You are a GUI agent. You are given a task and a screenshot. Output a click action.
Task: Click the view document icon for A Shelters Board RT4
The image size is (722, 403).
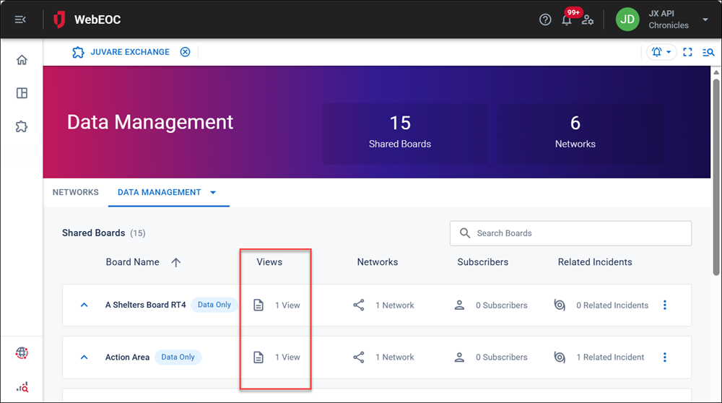(258, 305)
